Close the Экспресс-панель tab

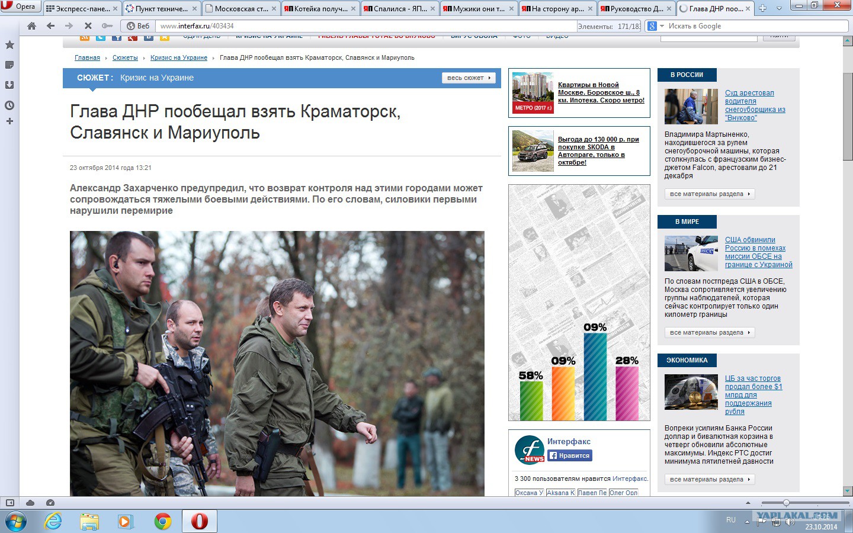pos(115,9)
